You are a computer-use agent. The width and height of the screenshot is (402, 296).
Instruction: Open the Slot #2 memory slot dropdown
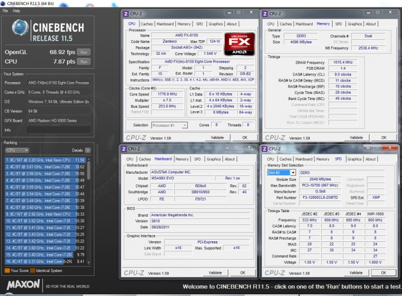pos(282,173)
